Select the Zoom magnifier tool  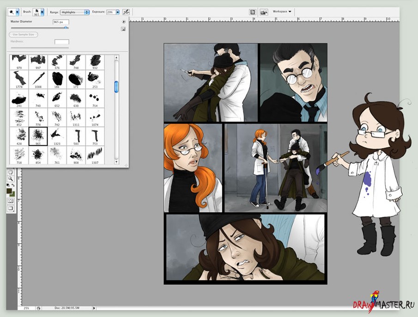coord(10,179)
